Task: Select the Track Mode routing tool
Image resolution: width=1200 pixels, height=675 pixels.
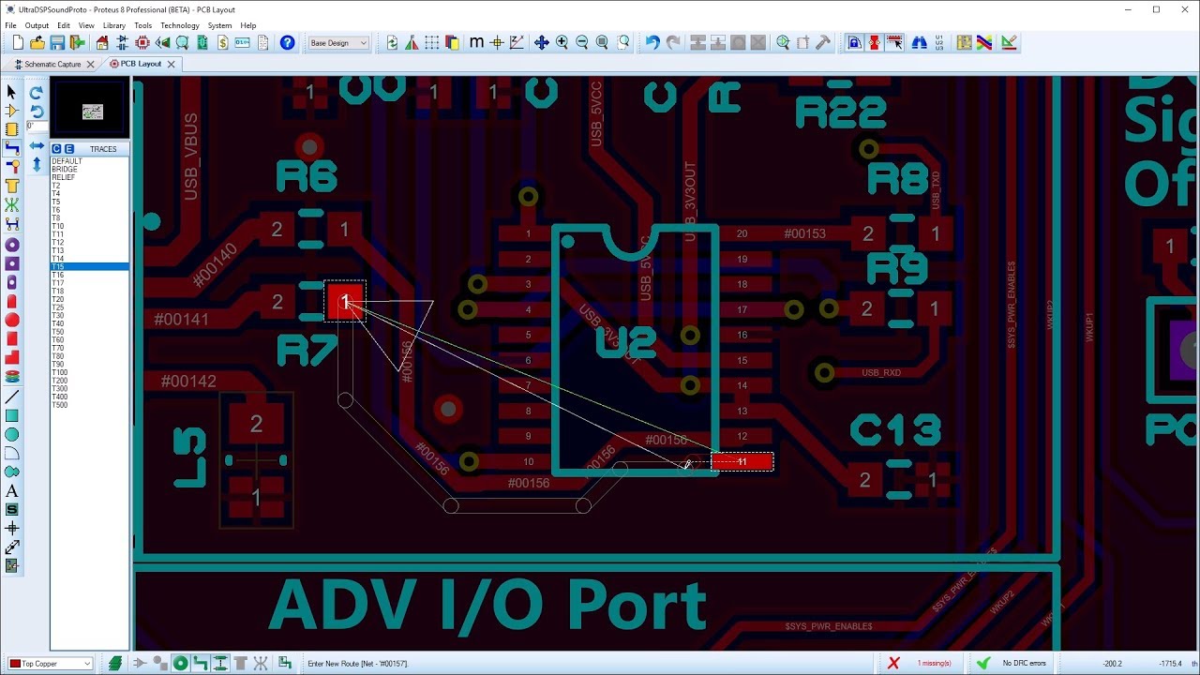Action: click(12, 148)
